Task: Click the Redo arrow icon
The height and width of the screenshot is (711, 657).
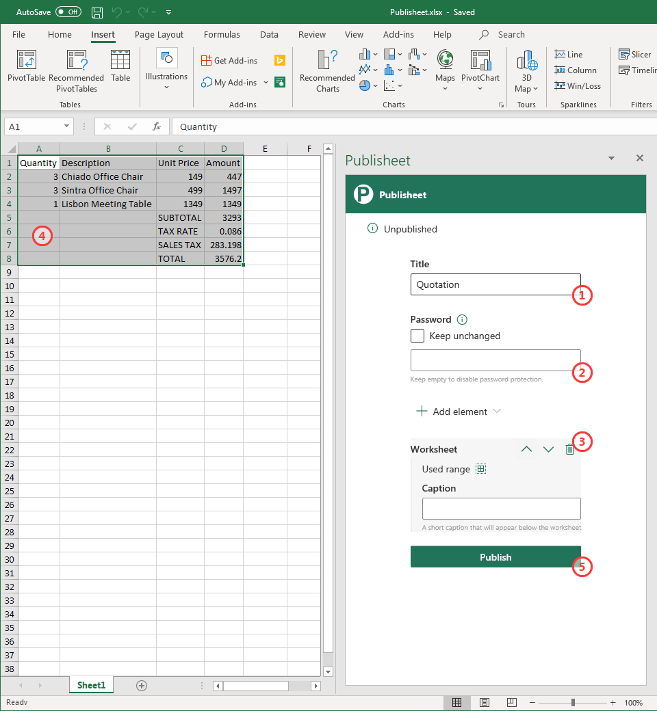Action: pyautogui.click(x=142, y=12)
